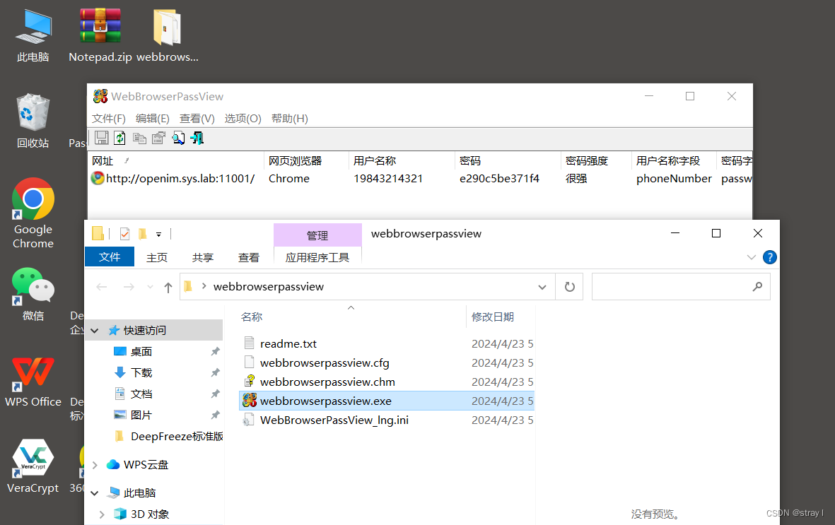Open the 编辑(E) menu in WebBrowserPassView
This screenshot has height=525, width=835.
[152, 118]
